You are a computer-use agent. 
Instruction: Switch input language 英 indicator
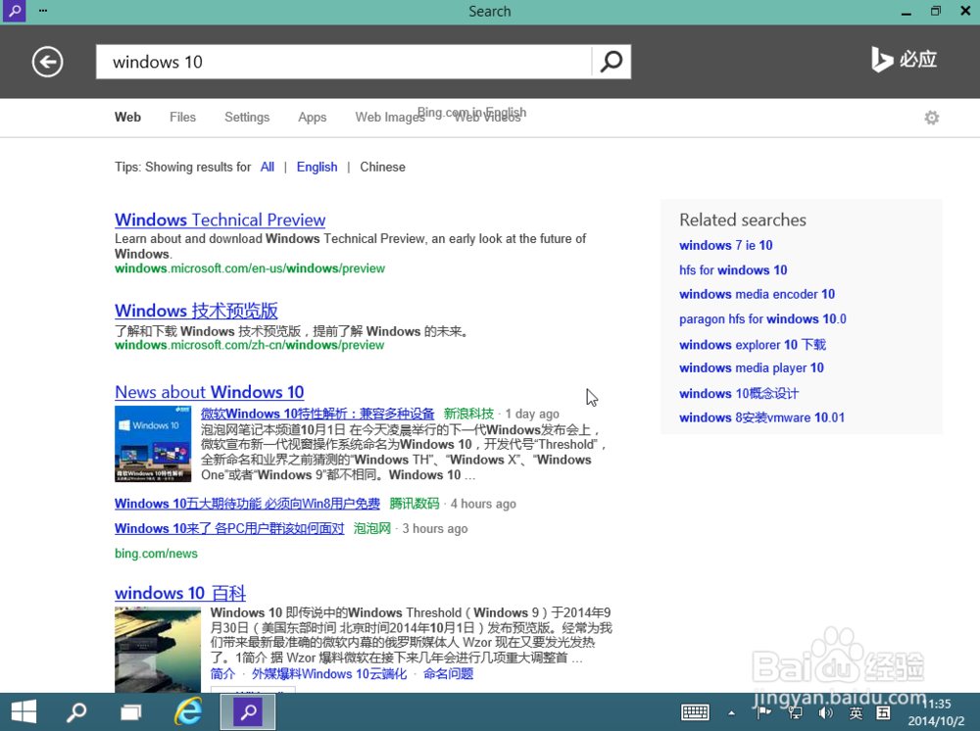point(856,713)
